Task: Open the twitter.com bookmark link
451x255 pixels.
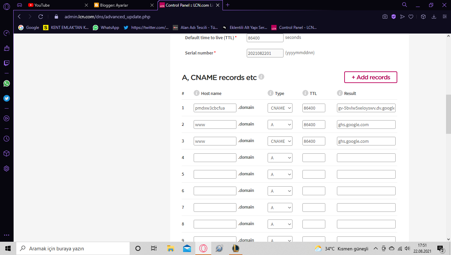Action: click(146, 28)
